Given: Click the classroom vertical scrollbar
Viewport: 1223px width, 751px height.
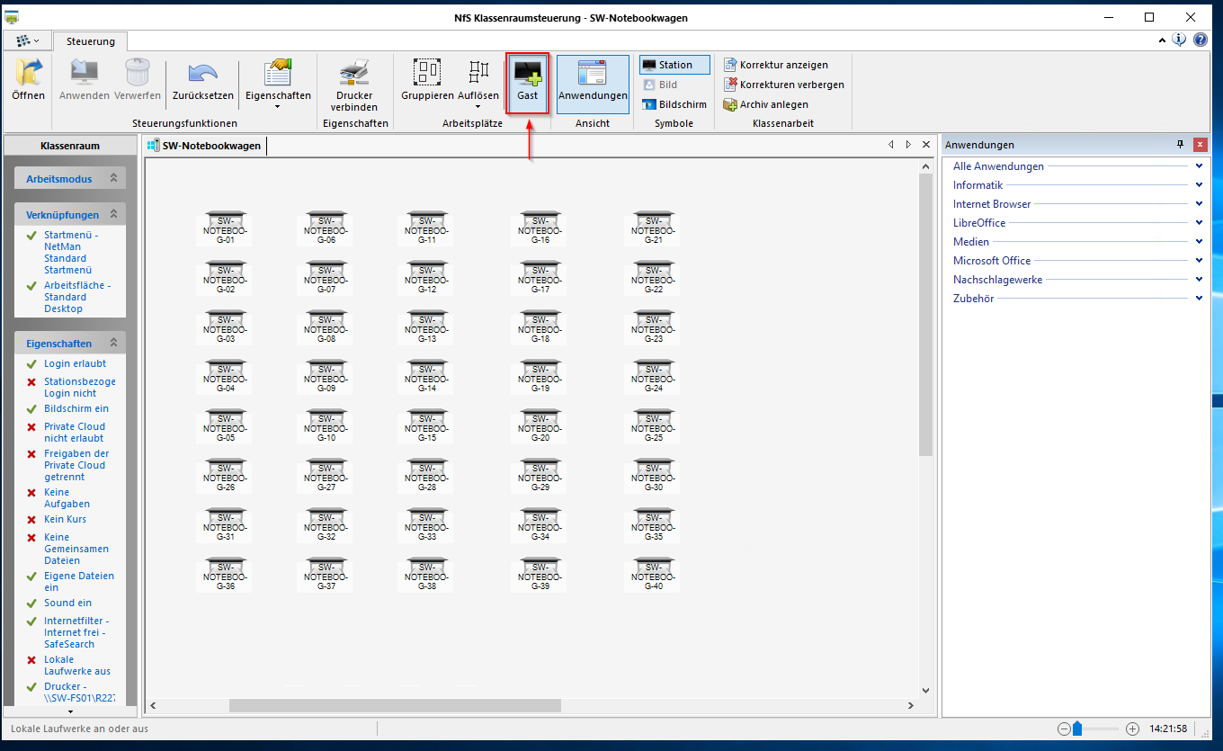Looking at the screenshot, I should (x=926, y=315).
